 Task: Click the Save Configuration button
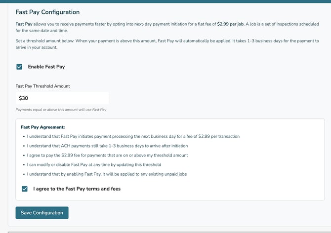pyautogui.click(x=42, y=213)
